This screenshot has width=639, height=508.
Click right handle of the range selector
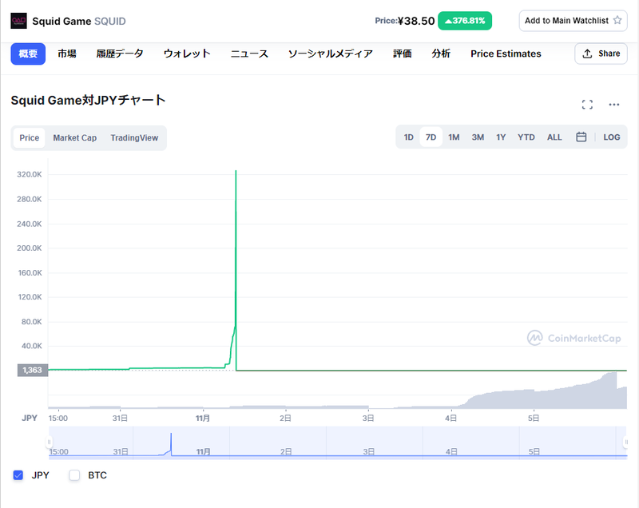(x=626, y=442)
